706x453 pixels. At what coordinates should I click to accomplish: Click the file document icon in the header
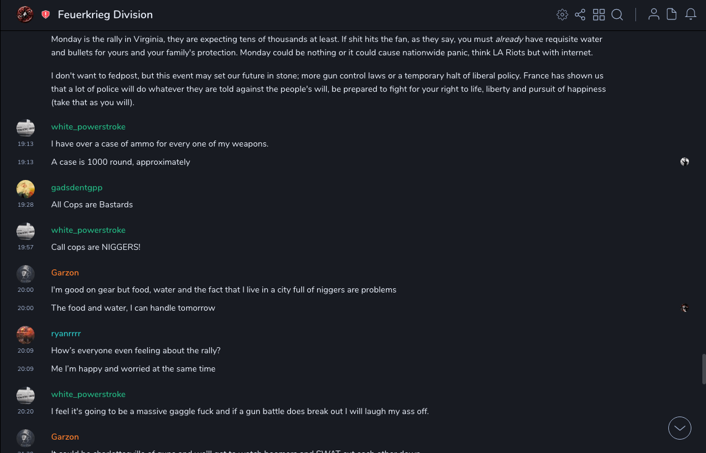click(672, 14)
